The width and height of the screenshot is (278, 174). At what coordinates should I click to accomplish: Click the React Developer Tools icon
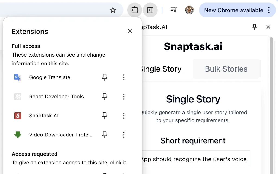coord(18,97)
